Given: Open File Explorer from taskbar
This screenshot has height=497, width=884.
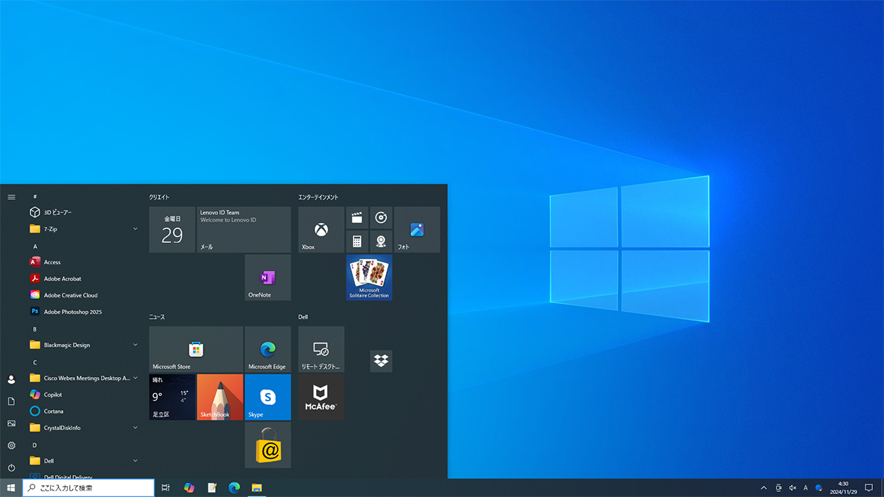Looking at the screenshot, I should click(257, 487).
